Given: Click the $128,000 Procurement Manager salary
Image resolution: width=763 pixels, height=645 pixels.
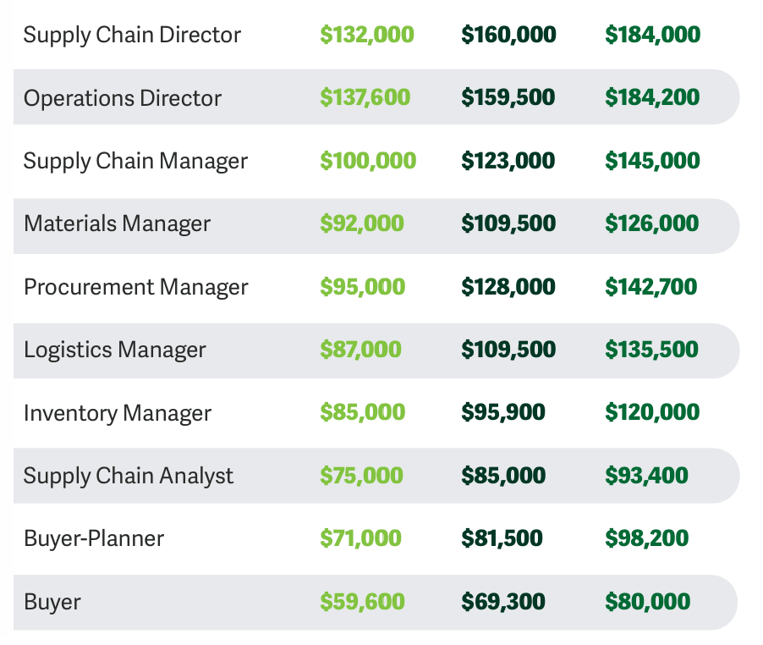Looking at the screenshot, I should (x=508, y=287).
